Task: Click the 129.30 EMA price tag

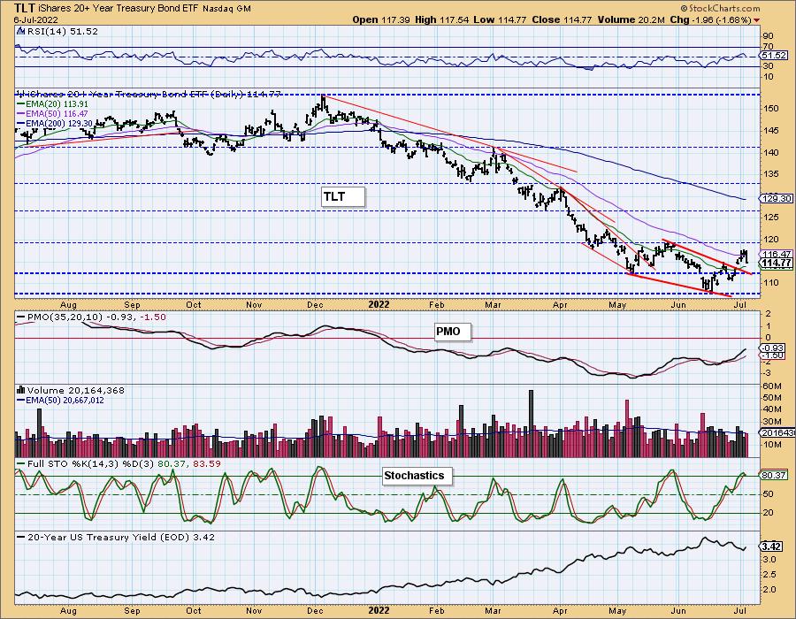Action: tap(777, 199)
